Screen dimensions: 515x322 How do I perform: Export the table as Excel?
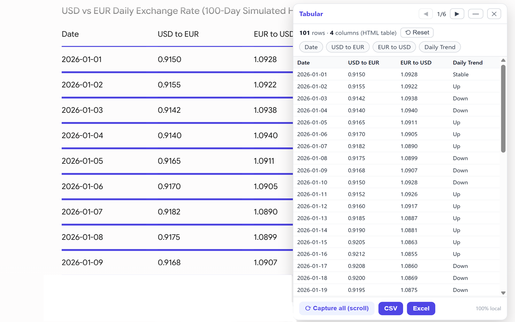421,308
